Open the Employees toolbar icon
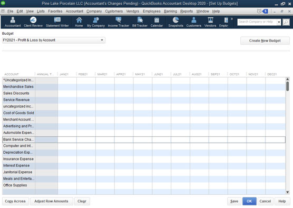The height and width of the screenshot is (208, 293). [224, 22]
